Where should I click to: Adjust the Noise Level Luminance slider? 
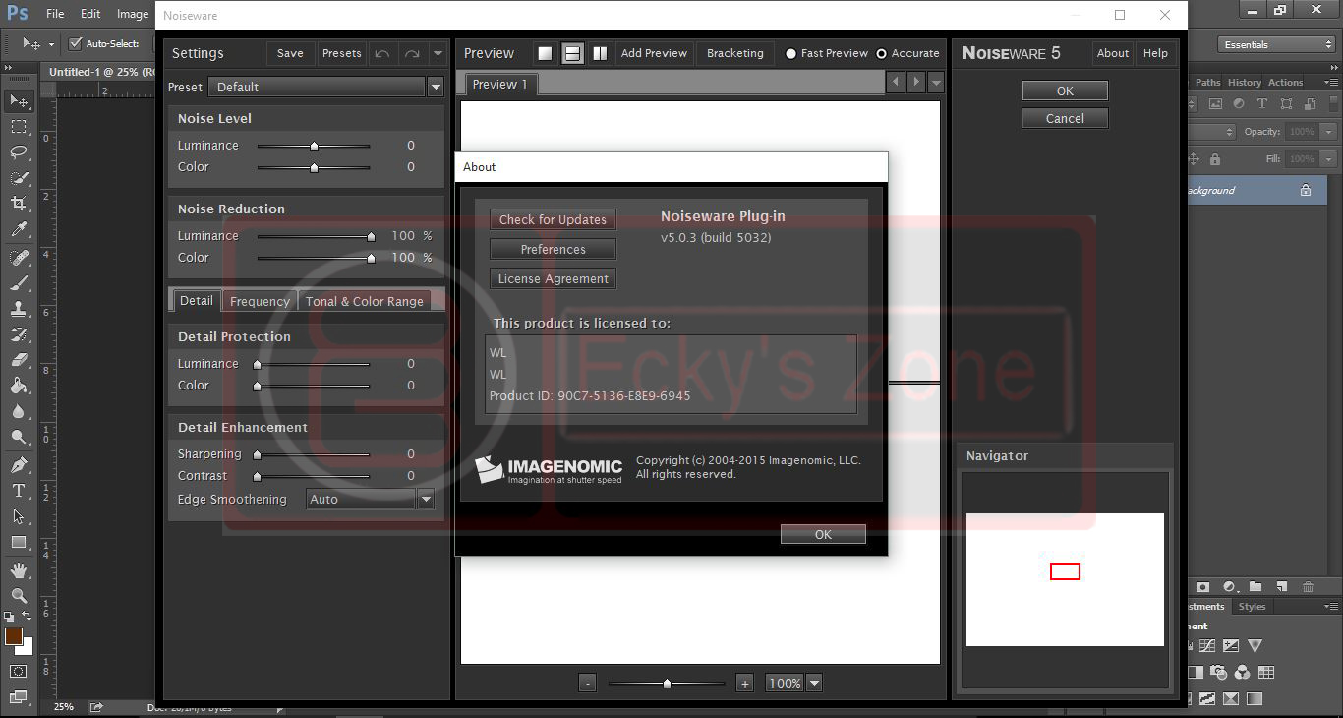[x=314, y=146]
